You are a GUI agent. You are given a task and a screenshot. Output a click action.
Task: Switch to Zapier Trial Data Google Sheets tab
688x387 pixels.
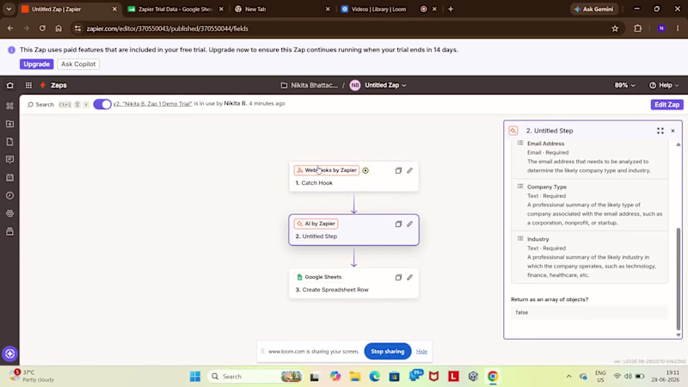pyautogui.click(x=175, y=9)
